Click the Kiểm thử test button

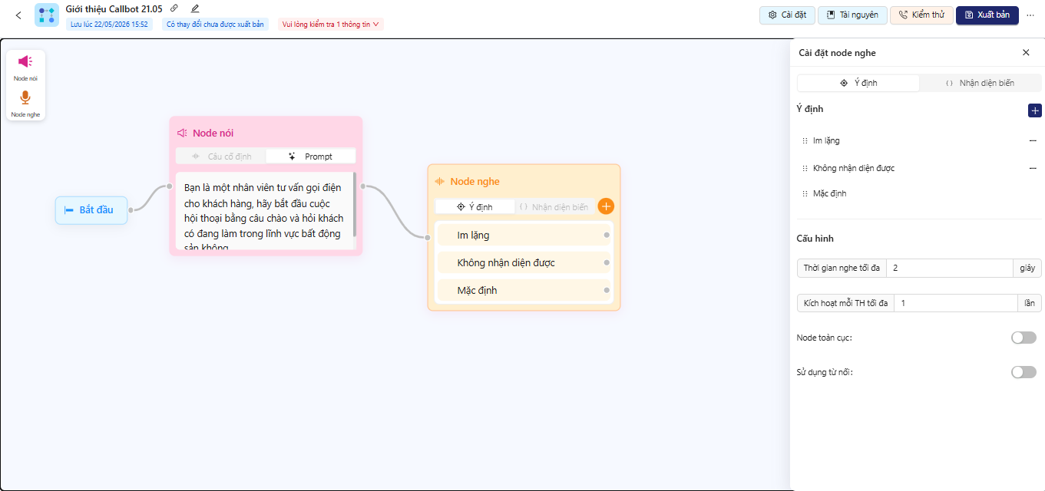(921, 15)
